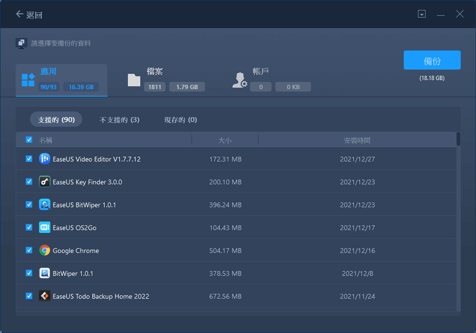
Task: Sort by the 名稱 column header
Action: click(x=46, y=140)
